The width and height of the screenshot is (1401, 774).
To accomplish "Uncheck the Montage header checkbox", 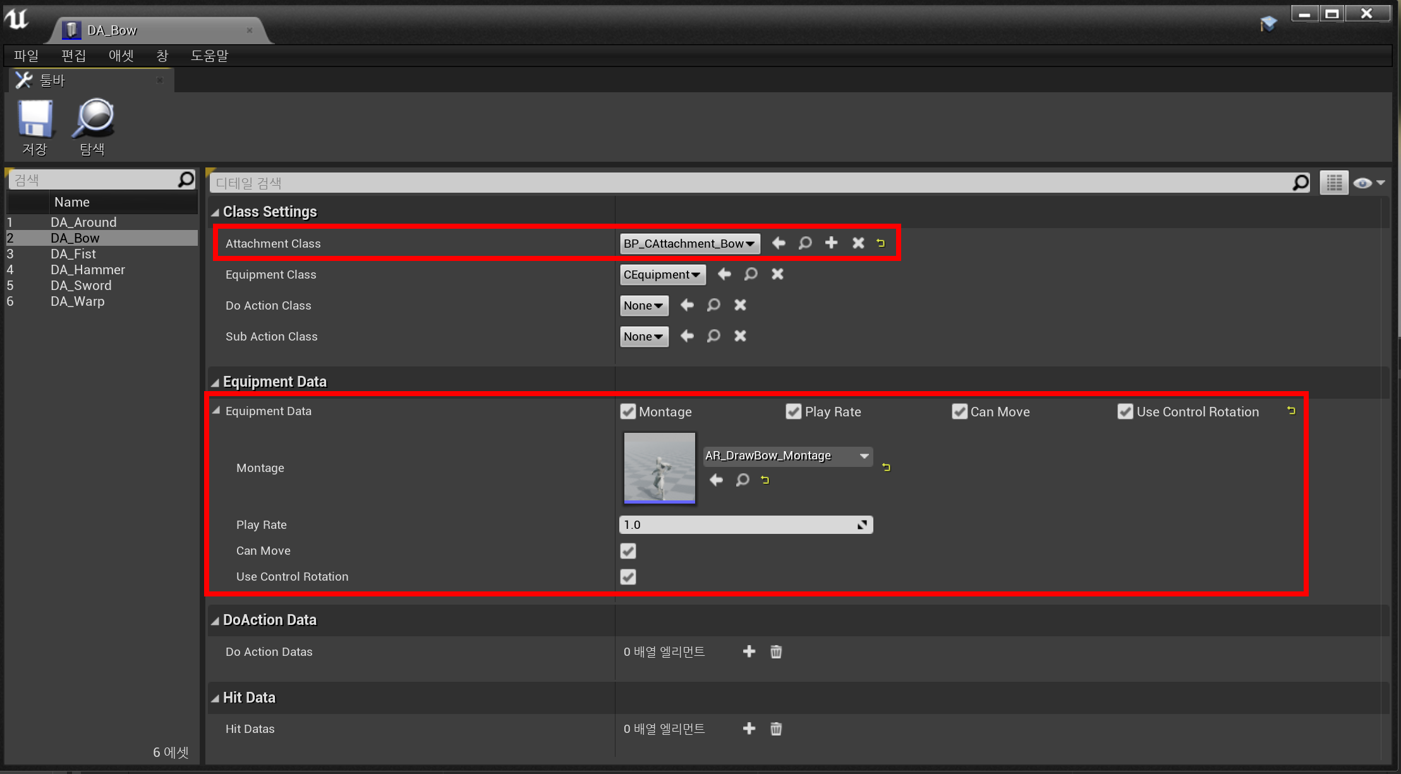I will [628, 411].
